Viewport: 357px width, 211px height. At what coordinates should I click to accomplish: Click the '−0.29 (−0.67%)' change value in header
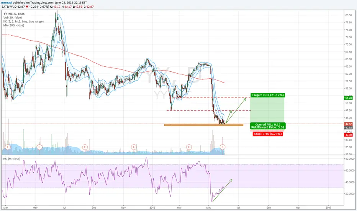coord(39,7)
